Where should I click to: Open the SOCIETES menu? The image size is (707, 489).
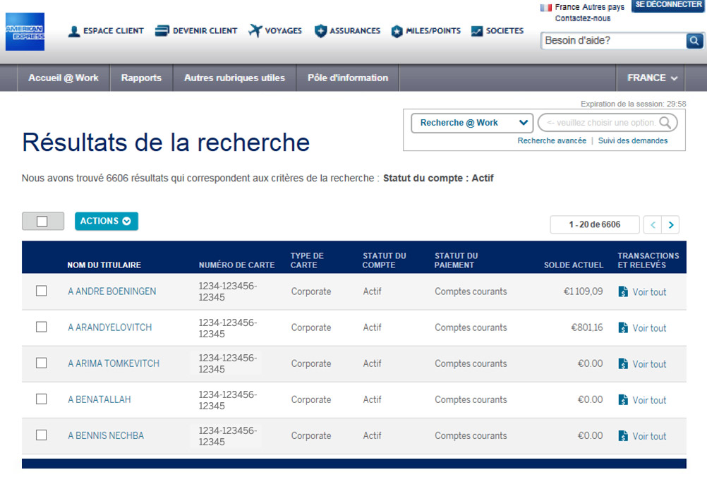click(x=504, y=30)
